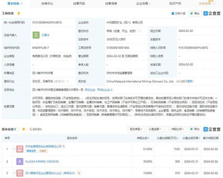
Task: Open the 附近企业 link
Action: pos(90,90)
